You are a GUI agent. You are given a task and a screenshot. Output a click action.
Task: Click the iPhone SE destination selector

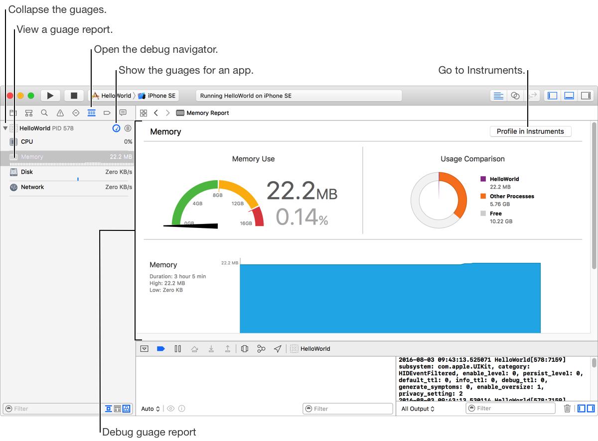(159, 96)
